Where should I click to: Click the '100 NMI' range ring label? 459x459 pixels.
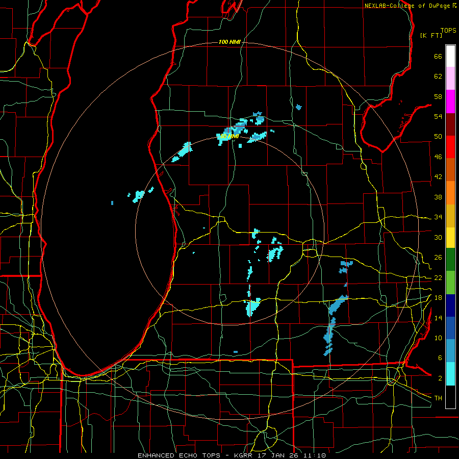pos(229,42)
